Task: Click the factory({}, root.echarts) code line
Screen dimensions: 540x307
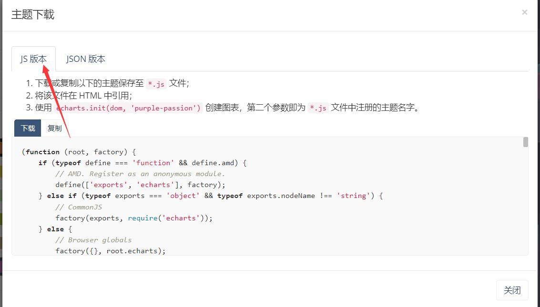Action: (x=110, y=251)
